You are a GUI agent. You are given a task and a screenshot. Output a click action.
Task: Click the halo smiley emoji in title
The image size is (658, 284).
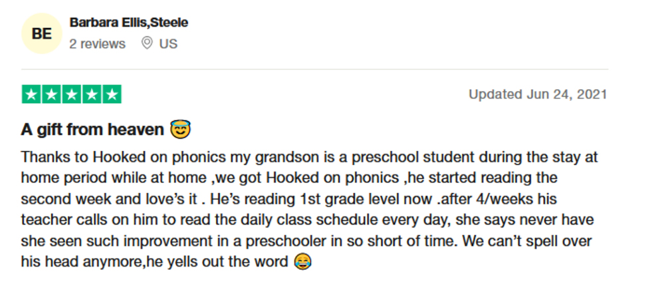[x=180, y=129]
